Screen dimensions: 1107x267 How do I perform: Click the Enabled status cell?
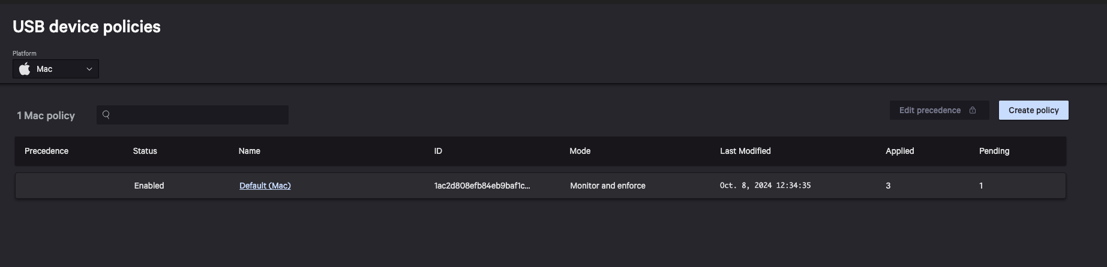pyautogui.click(x=149, y=186)
